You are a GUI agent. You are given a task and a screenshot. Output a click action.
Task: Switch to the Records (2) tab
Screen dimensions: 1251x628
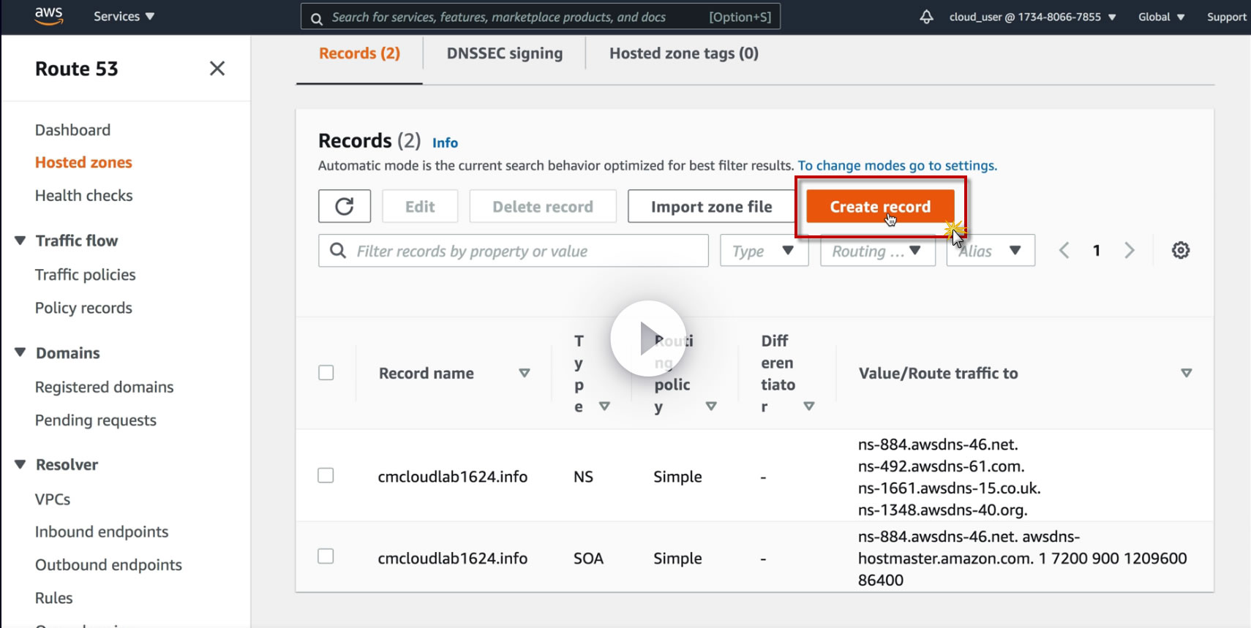[359, 53]
